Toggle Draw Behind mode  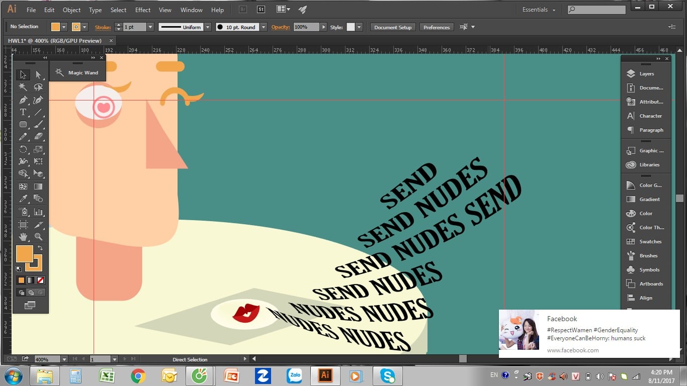[x=31, y=293]
